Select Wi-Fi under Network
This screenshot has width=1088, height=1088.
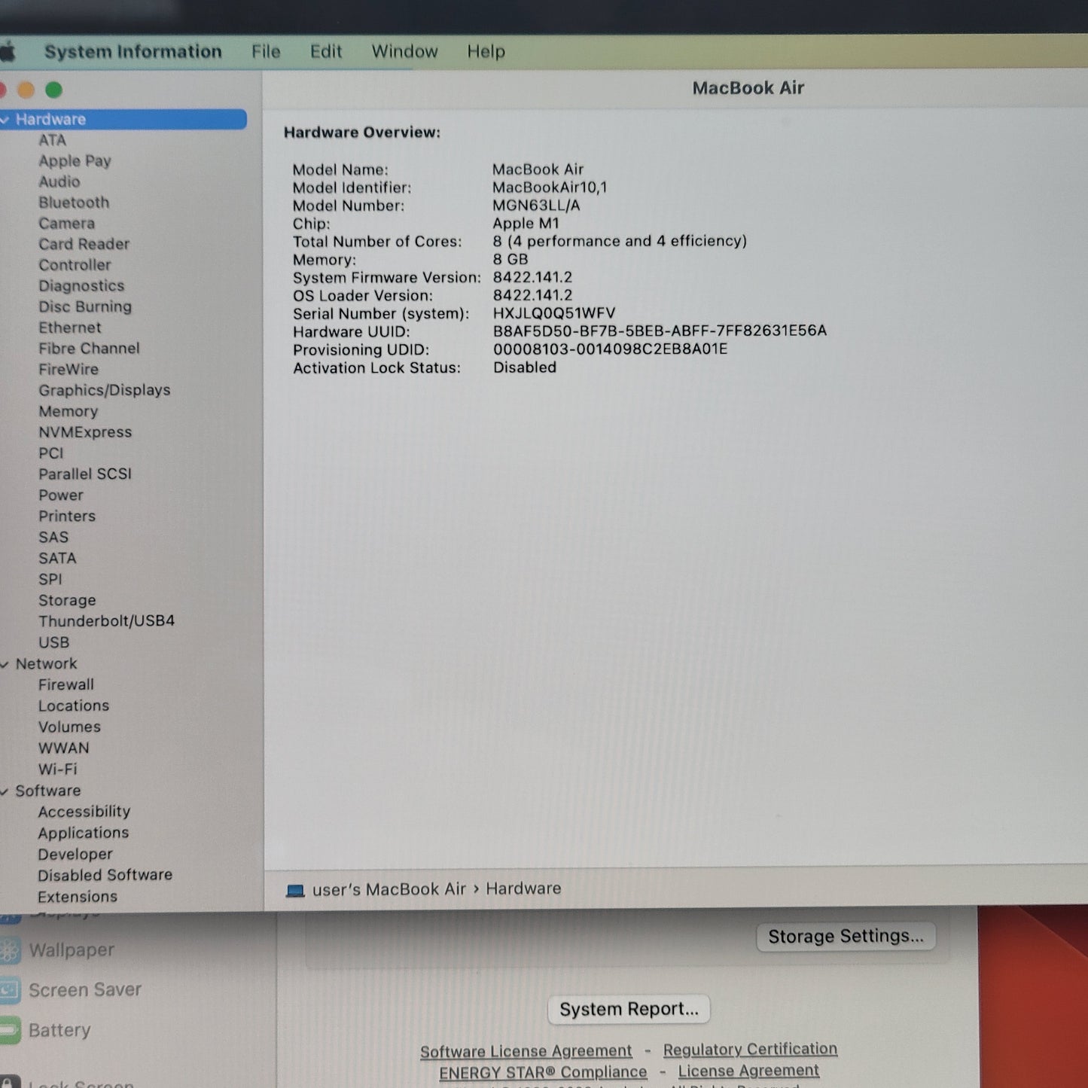(x=57, y=769)
